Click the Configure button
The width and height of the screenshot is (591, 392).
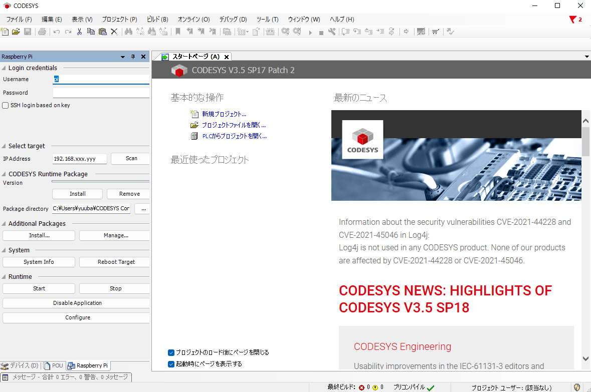(76, 318)
